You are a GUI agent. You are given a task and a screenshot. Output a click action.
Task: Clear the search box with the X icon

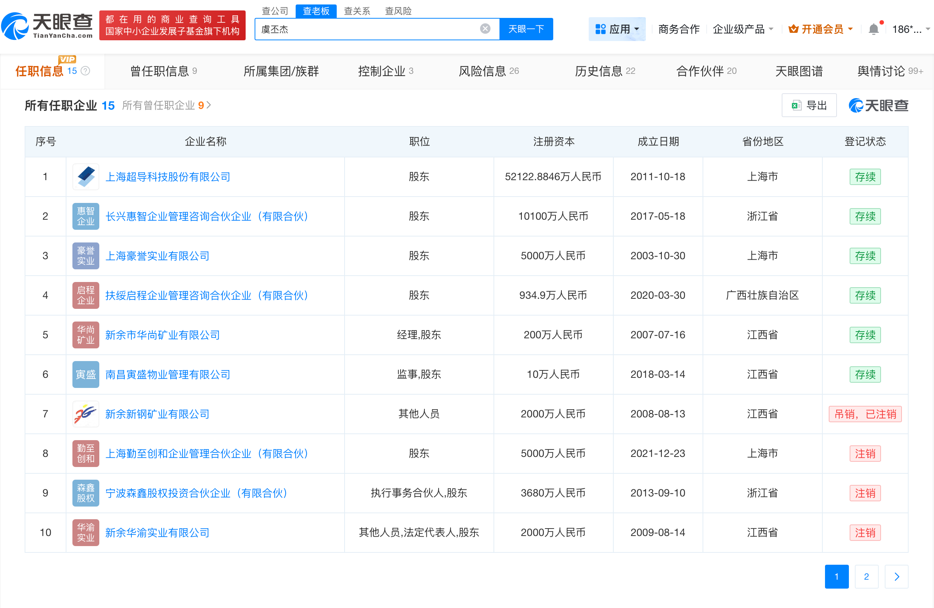[x=485, y=28]
